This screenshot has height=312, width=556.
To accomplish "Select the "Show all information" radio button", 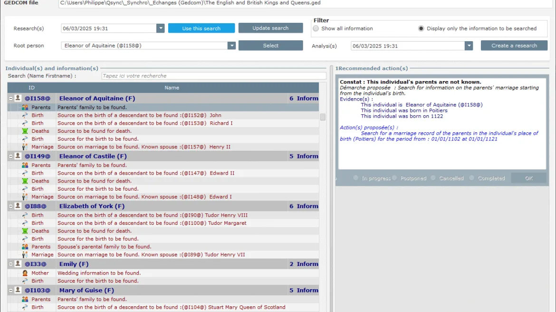I will pos(315,28).
